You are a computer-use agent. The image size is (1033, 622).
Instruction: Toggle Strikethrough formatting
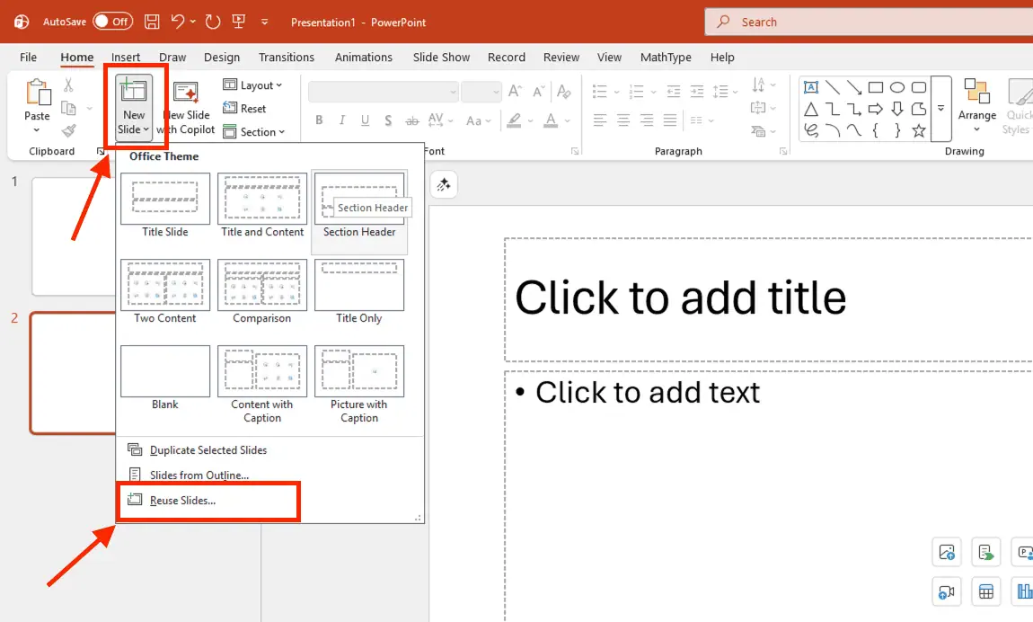point(411,120)
